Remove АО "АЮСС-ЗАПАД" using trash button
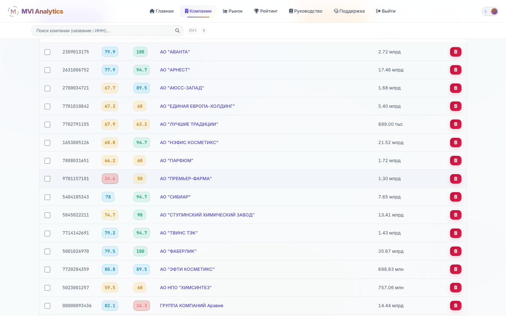The height and width of the screenshot is (316, 506). pyautogui.click(x=455, y=88)
